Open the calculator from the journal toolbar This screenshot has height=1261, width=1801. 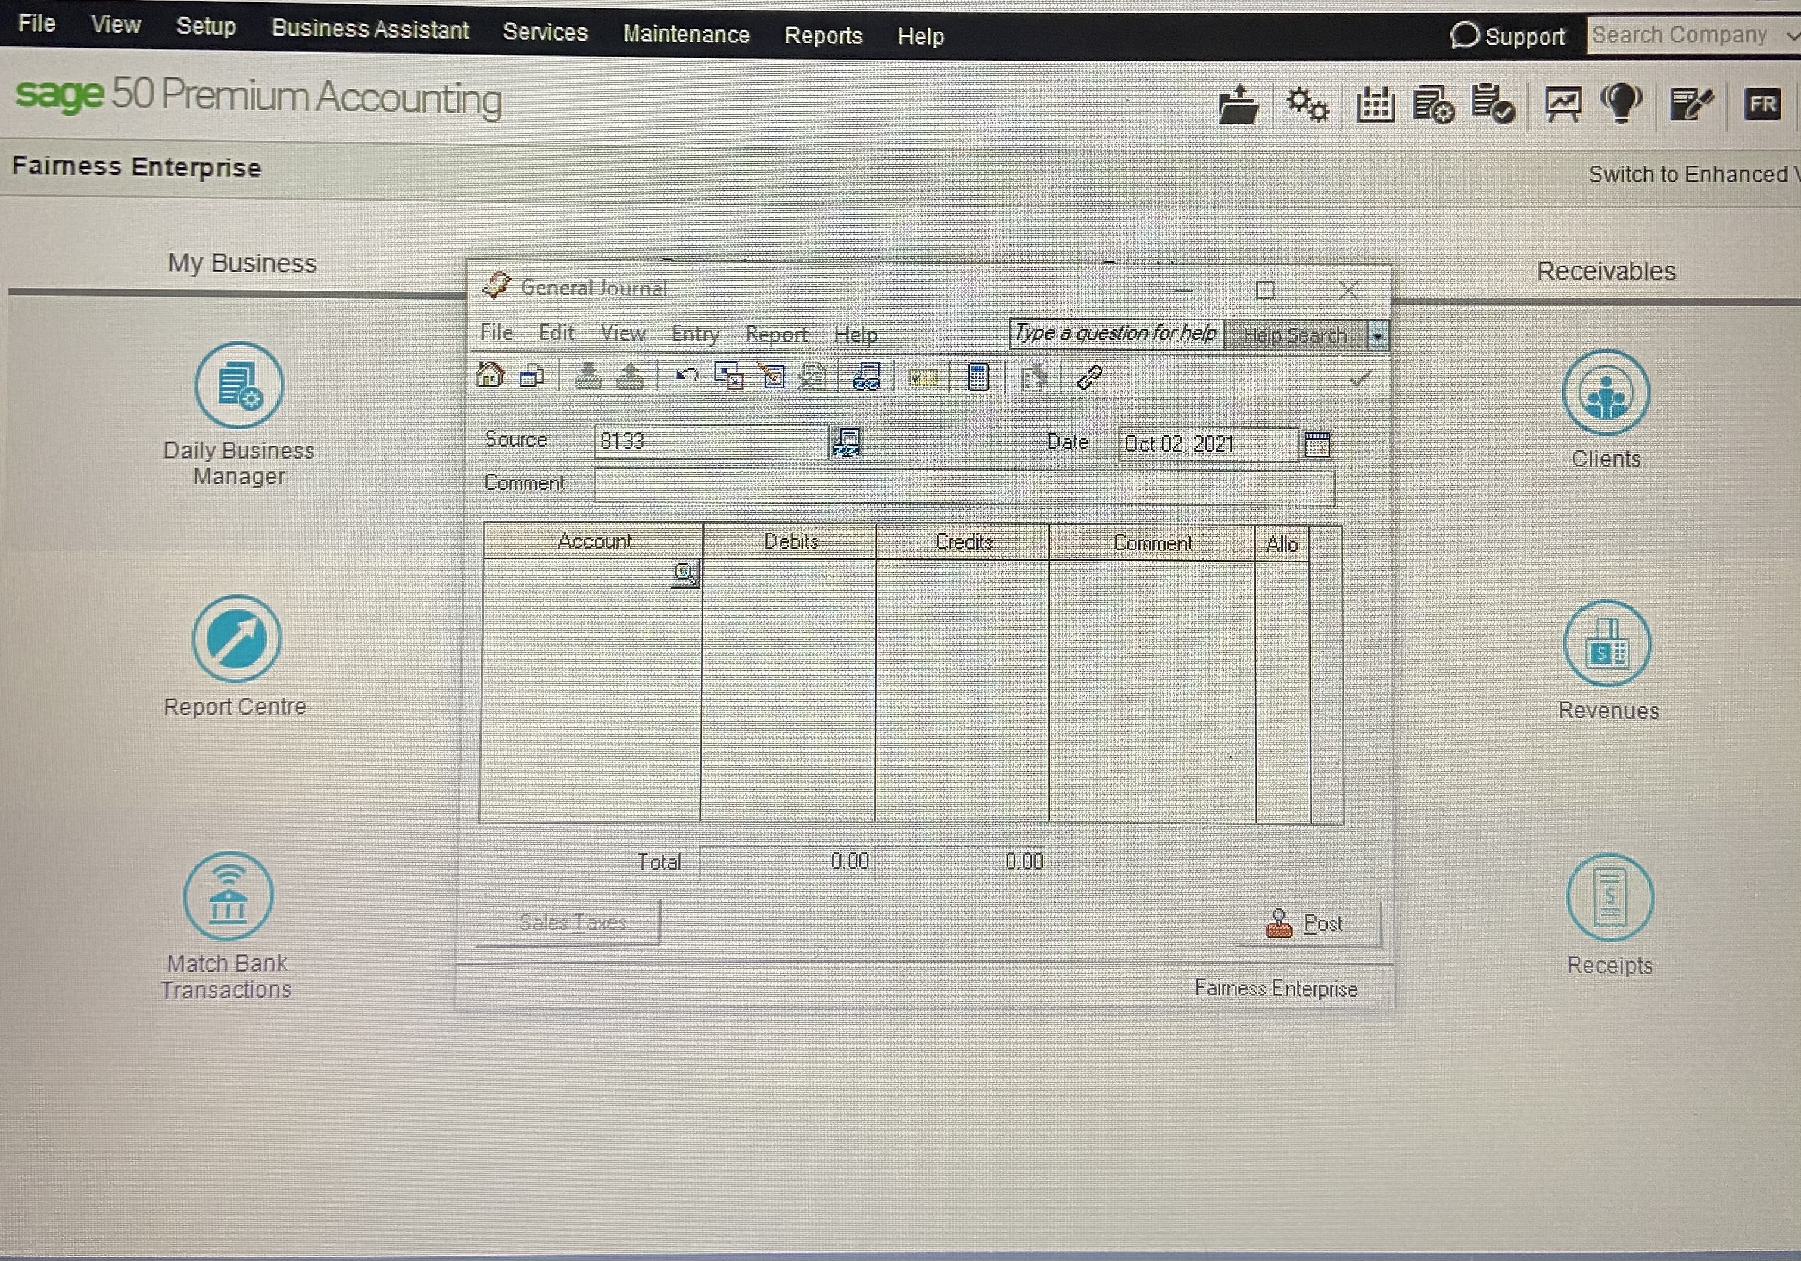click(977, 378)
